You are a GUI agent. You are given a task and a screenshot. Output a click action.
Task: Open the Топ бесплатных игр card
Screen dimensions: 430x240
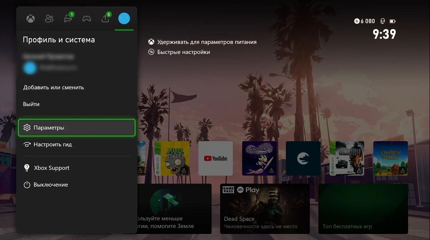(x=363, y=208)
